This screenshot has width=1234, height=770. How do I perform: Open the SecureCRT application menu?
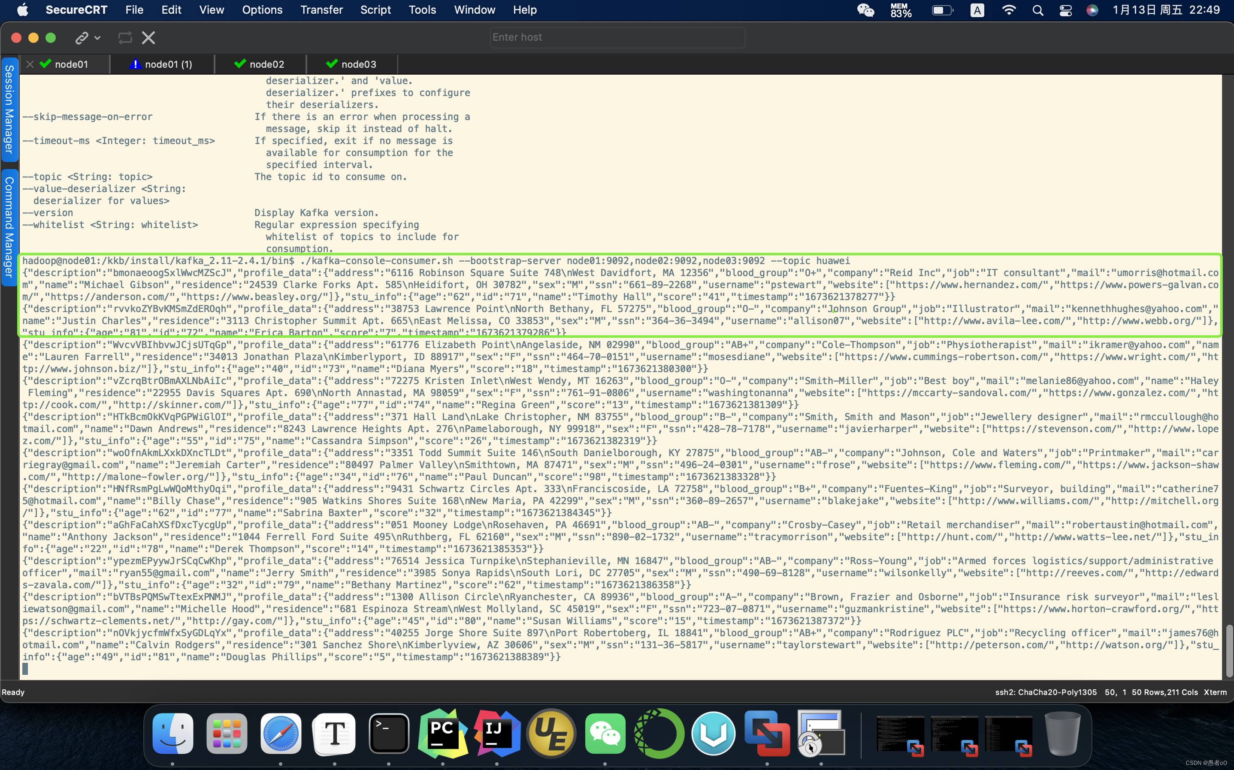coord(76,10)
